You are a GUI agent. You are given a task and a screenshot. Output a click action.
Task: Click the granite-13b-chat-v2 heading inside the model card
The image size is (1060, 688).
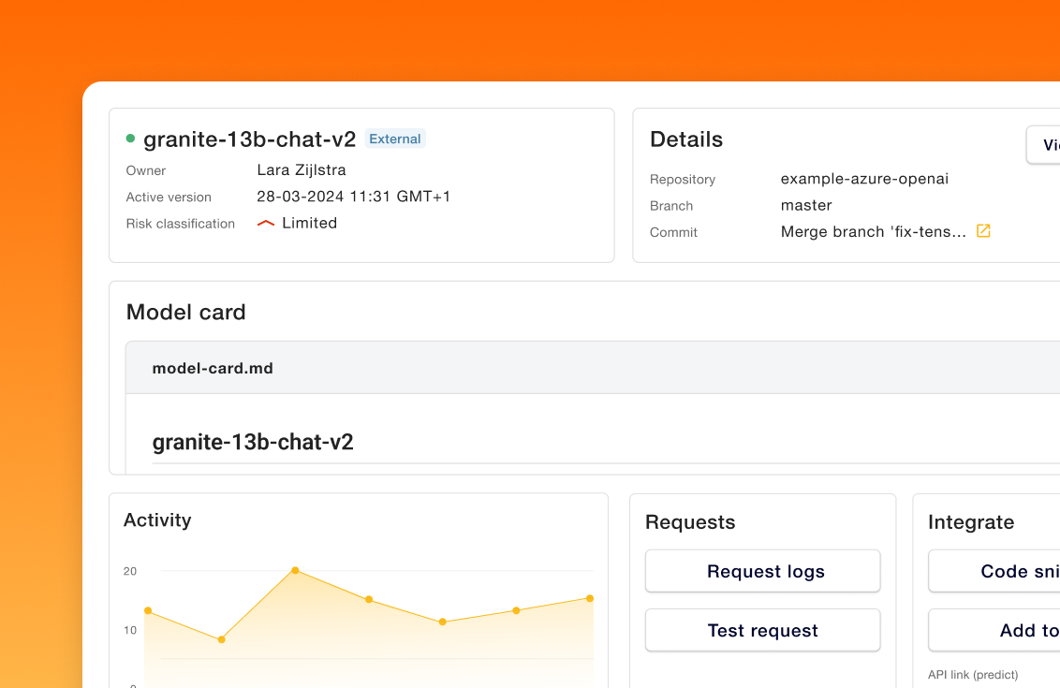253,442
